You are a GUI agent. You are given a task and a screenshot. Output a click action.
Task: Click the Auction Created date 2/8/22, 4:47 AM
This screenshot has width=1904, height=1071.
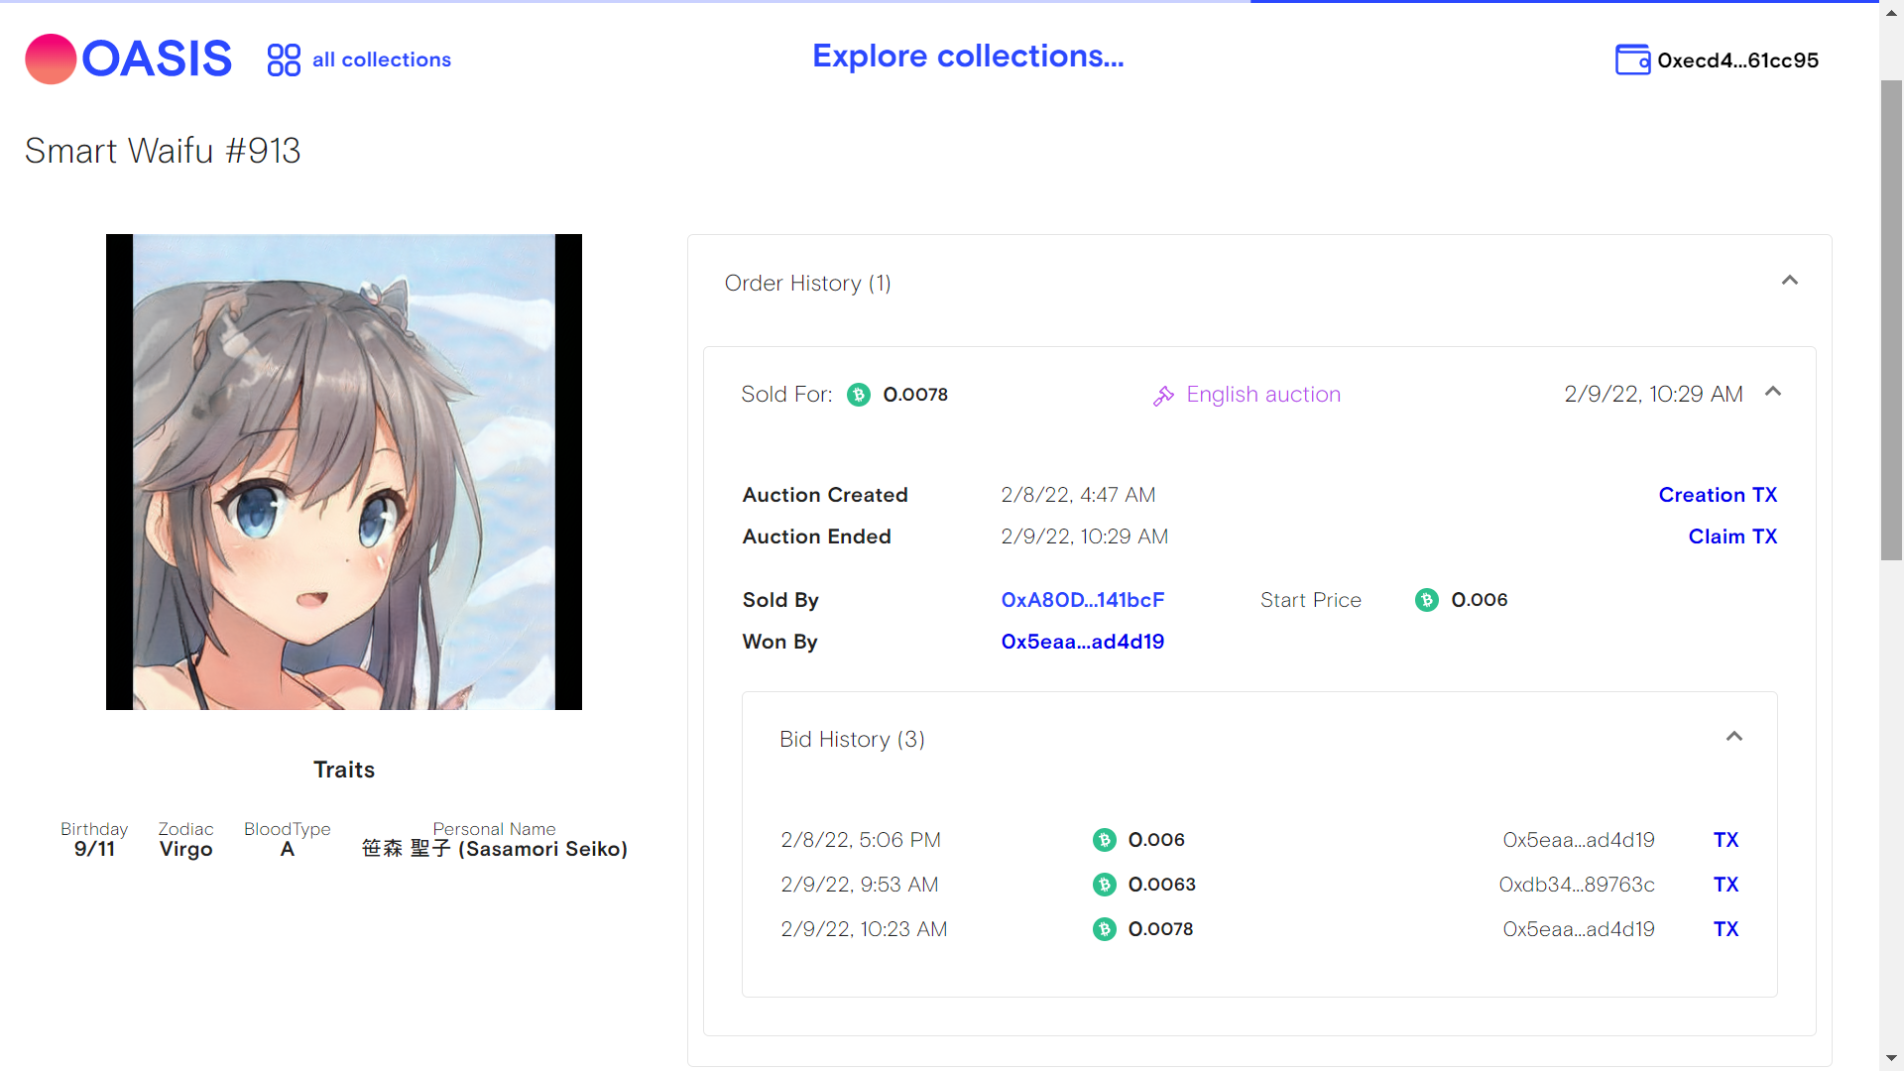[1078, 495]
